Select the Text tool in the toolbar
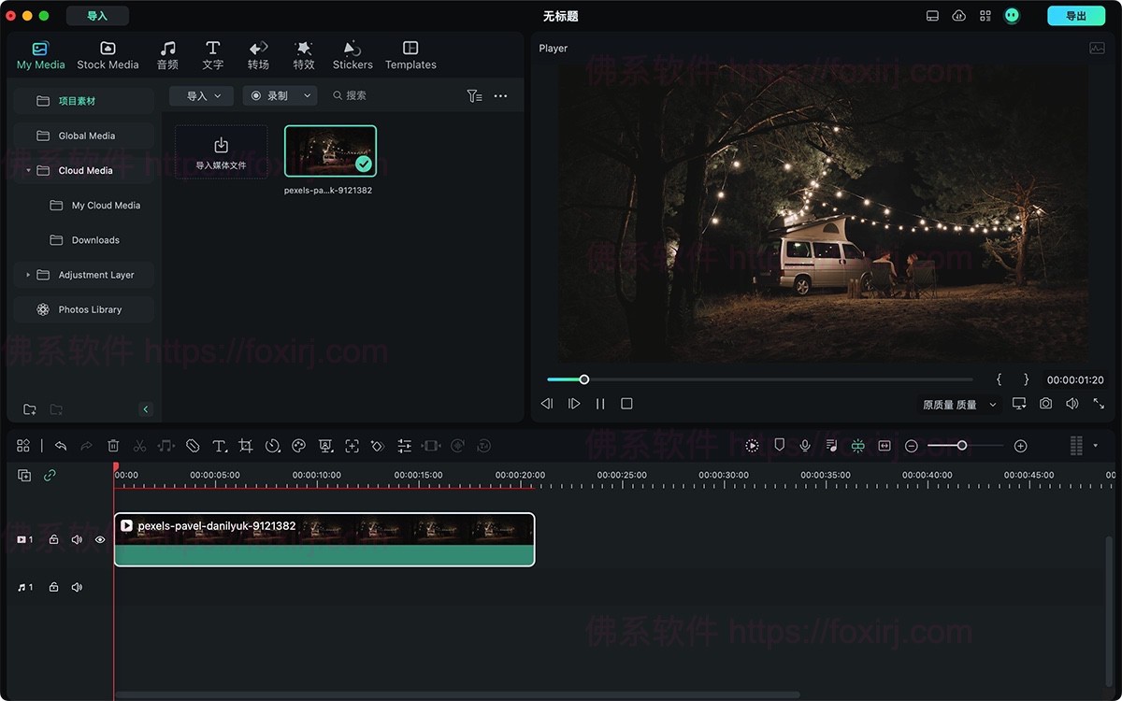The height and width of the screenshot is (701, 1122). point(218,446)
